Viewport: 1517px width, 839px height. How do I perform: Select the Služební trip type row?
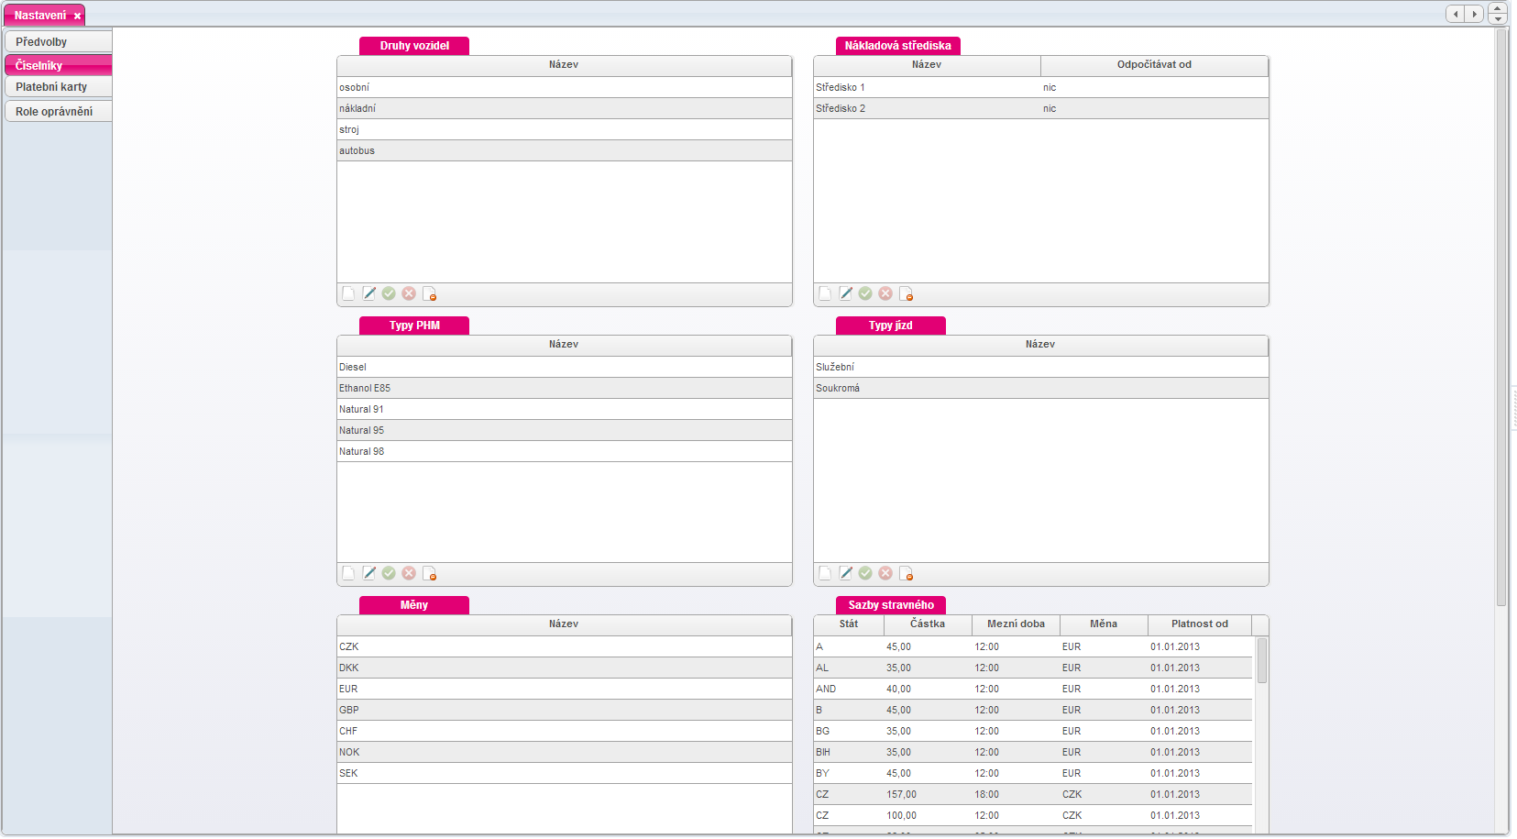click(x=1040, y=367)
